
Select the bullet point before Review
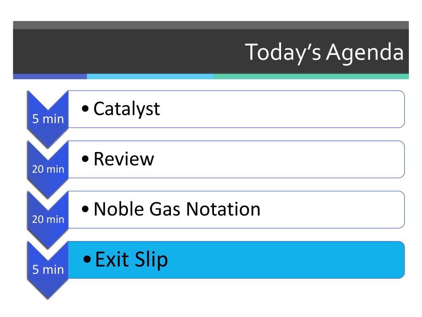[85, 159]
